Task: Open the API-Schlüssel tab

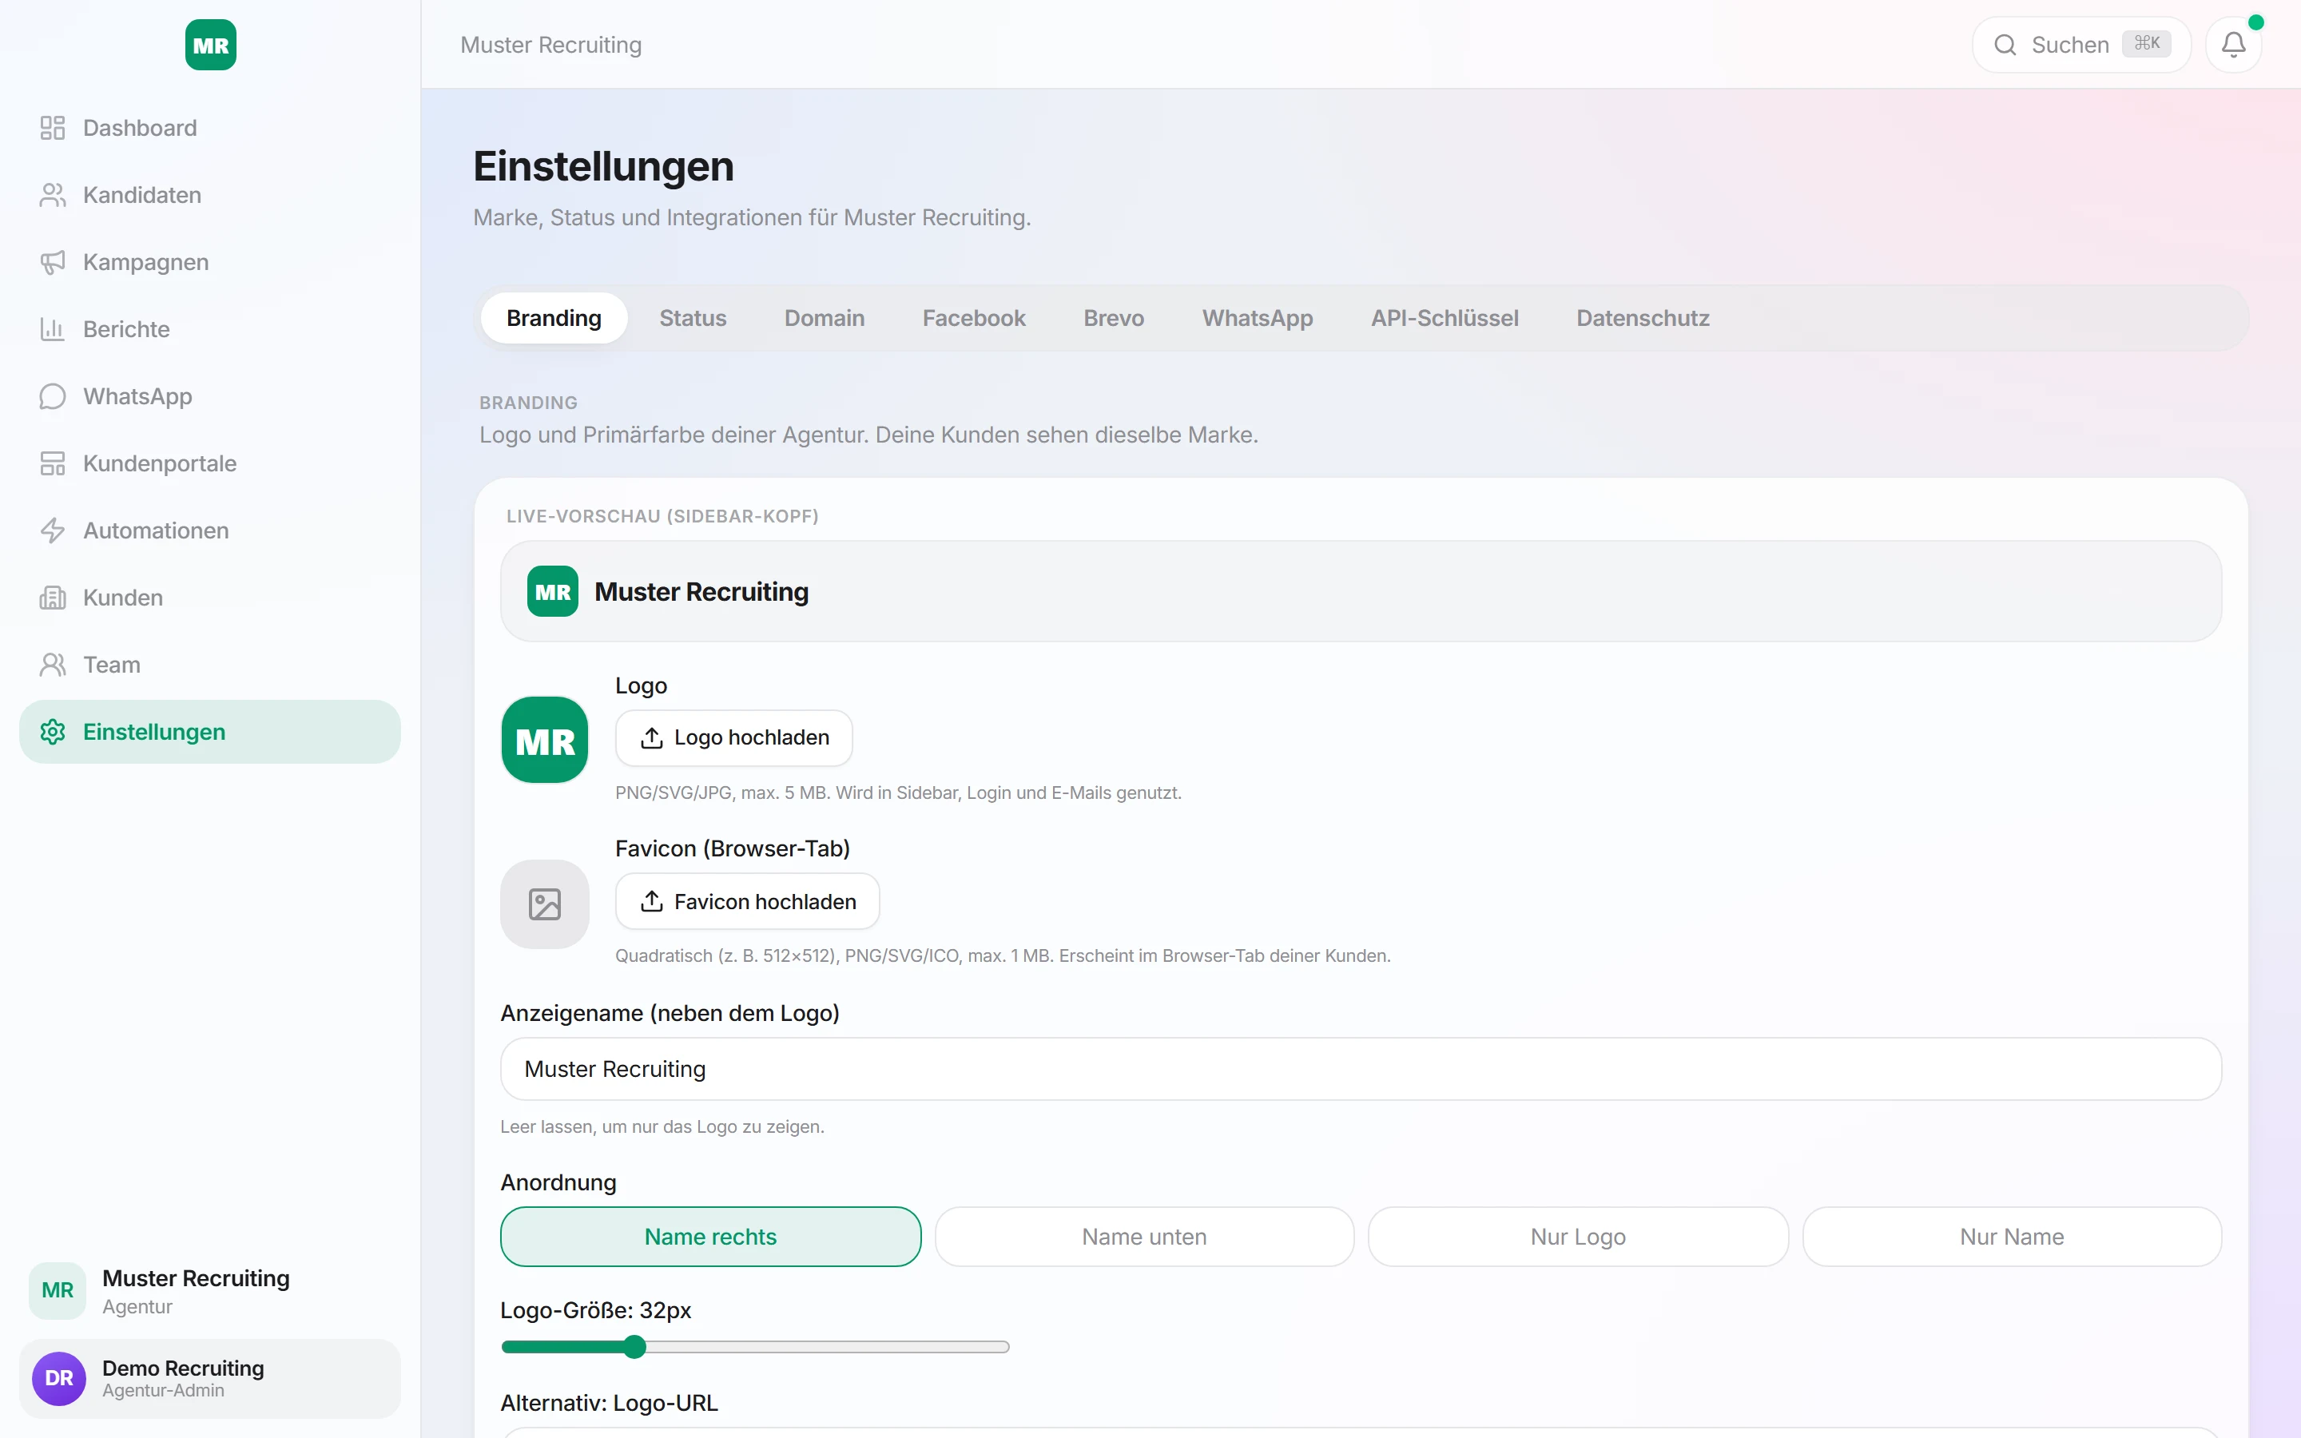Action: [1445, 318]
